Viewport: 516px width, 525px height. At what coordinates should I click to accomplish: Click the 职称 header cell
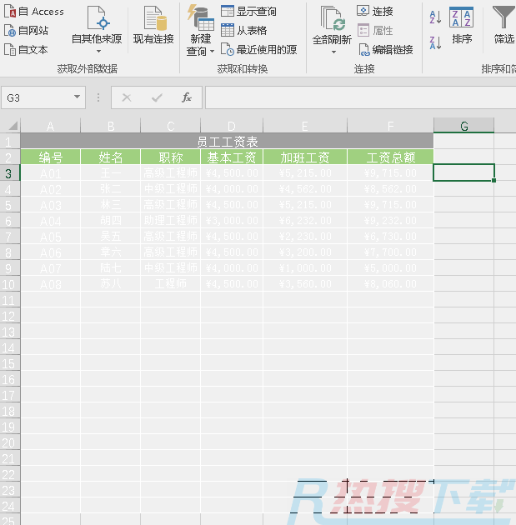click(x=170, y=157)
